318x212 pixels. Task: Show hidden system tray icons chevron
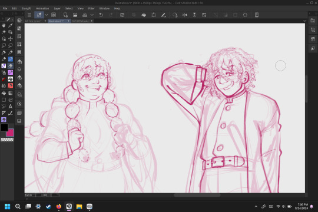coord(256,206)
